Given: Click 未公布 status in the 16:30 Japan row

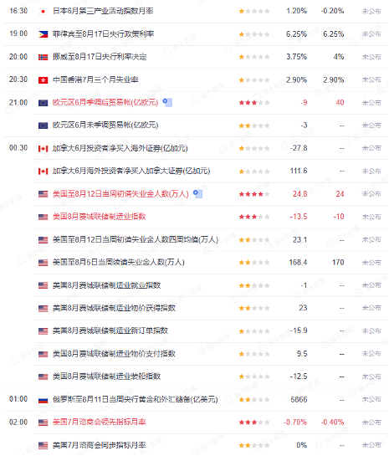Looking at the screenshot, I should click(x=371, y=12).
